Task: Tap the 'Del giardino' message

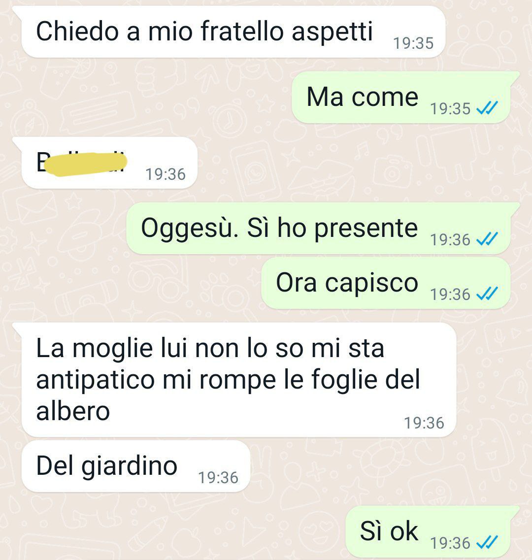Action: coord(136,466)
